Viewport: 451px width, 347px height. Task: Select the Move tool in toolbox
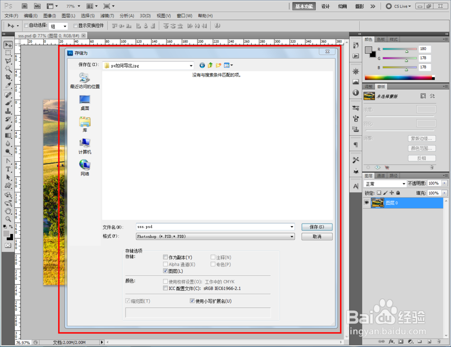point(8,45)
